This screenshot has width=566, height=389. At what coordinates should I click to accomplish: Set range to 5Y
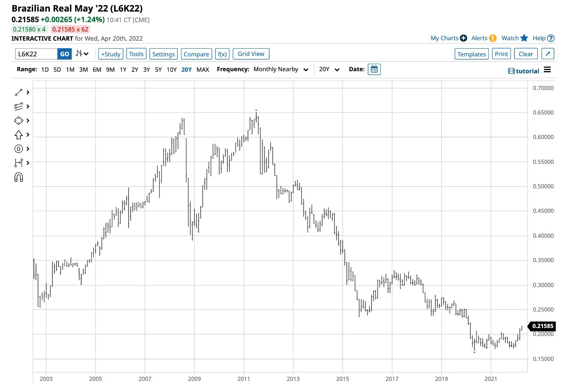coord(158,69)
